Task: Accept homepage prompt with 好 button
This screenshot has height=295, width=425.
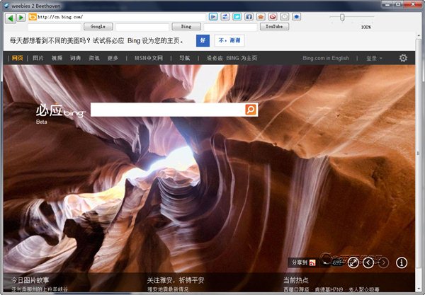Action: pos(203,40)
